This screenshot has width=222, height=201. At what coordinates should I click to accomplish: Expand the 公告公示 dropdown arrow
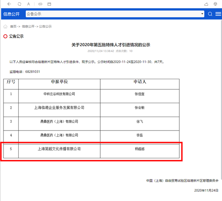pos(202,14)
